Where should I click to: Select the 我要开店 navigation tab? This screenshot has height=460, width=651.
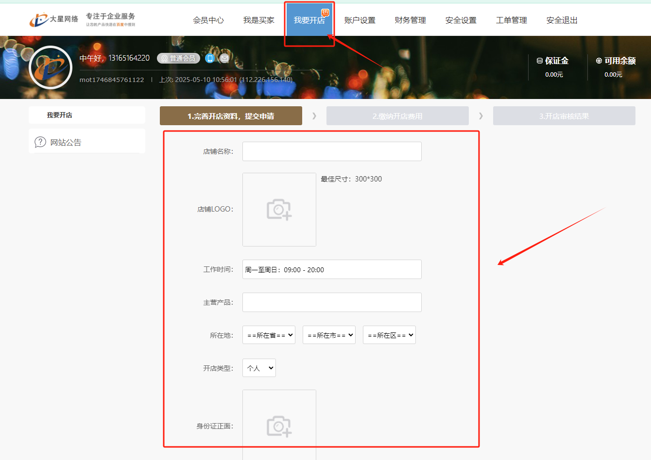(x=309, y=20)
